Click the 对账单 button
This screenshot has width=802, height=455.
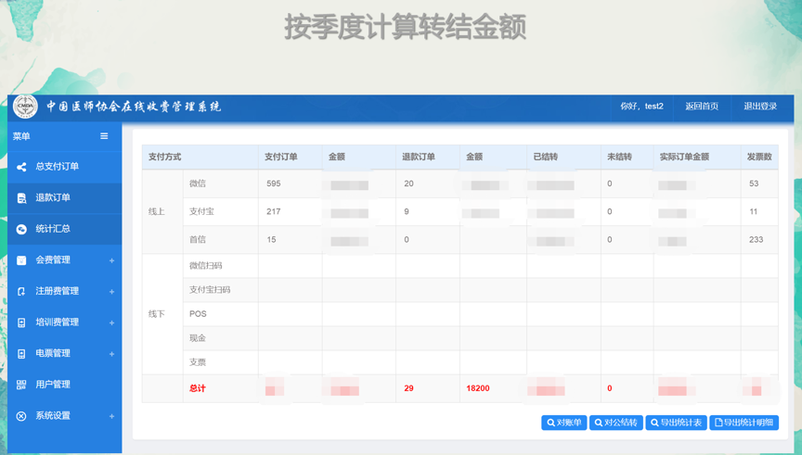click(x=564, y=423)
